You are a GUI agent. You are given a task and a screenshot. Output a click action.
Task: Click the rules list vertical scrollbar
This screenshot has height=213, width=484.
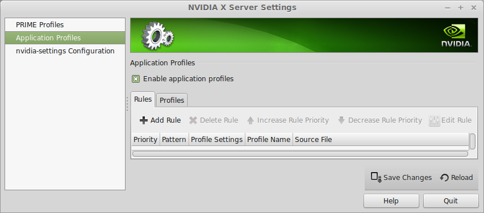point(472,141)
